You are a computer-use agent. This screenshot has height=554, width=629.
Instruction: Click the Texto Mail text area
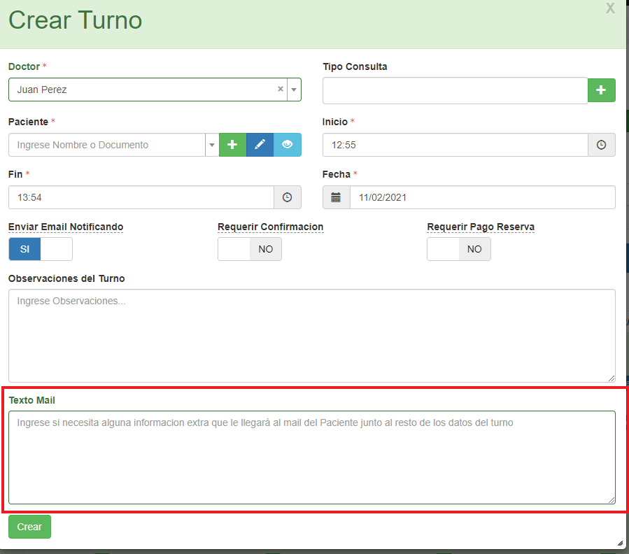point(311,457)
